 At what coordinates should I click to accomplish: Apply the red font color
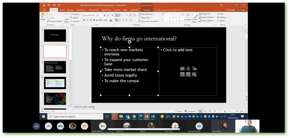[111, 20]
